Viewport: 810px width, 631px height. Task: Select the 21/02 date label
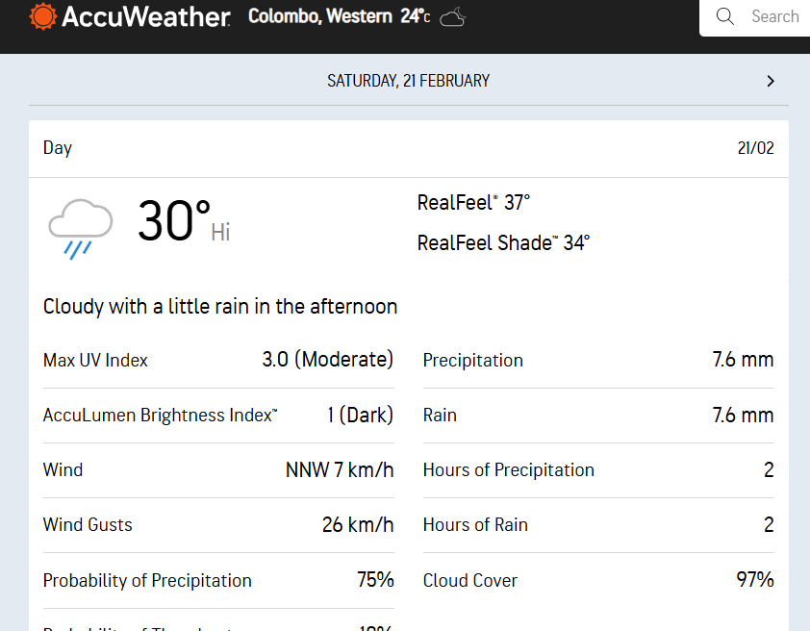click(755, 148)
